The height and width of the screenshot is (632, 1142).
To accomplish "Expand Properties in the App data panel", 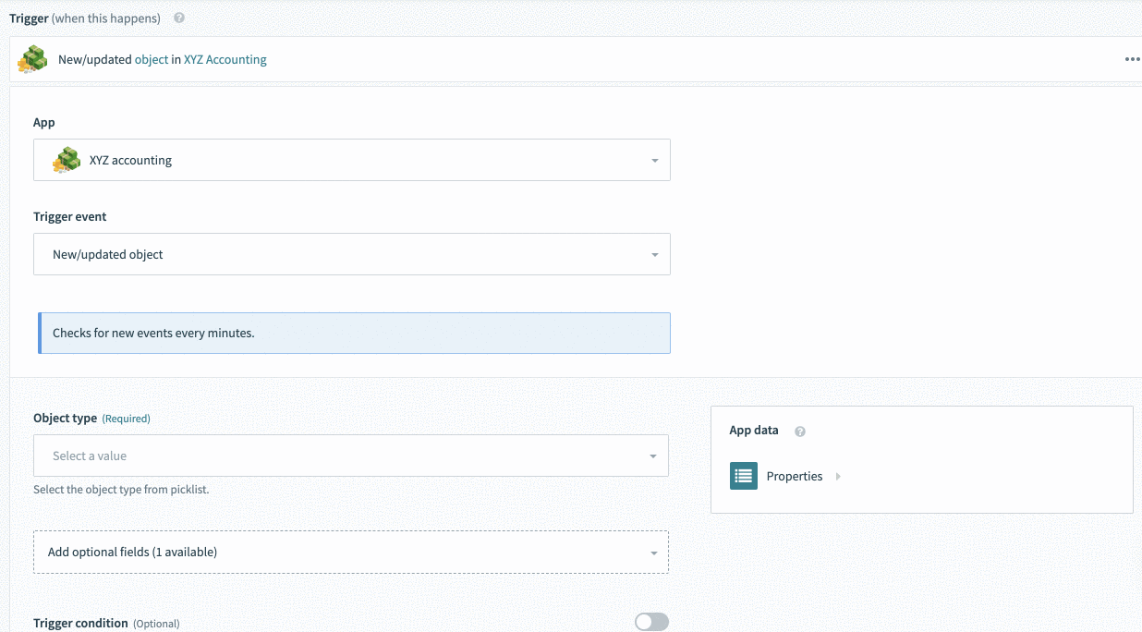I will pos(837,476).
